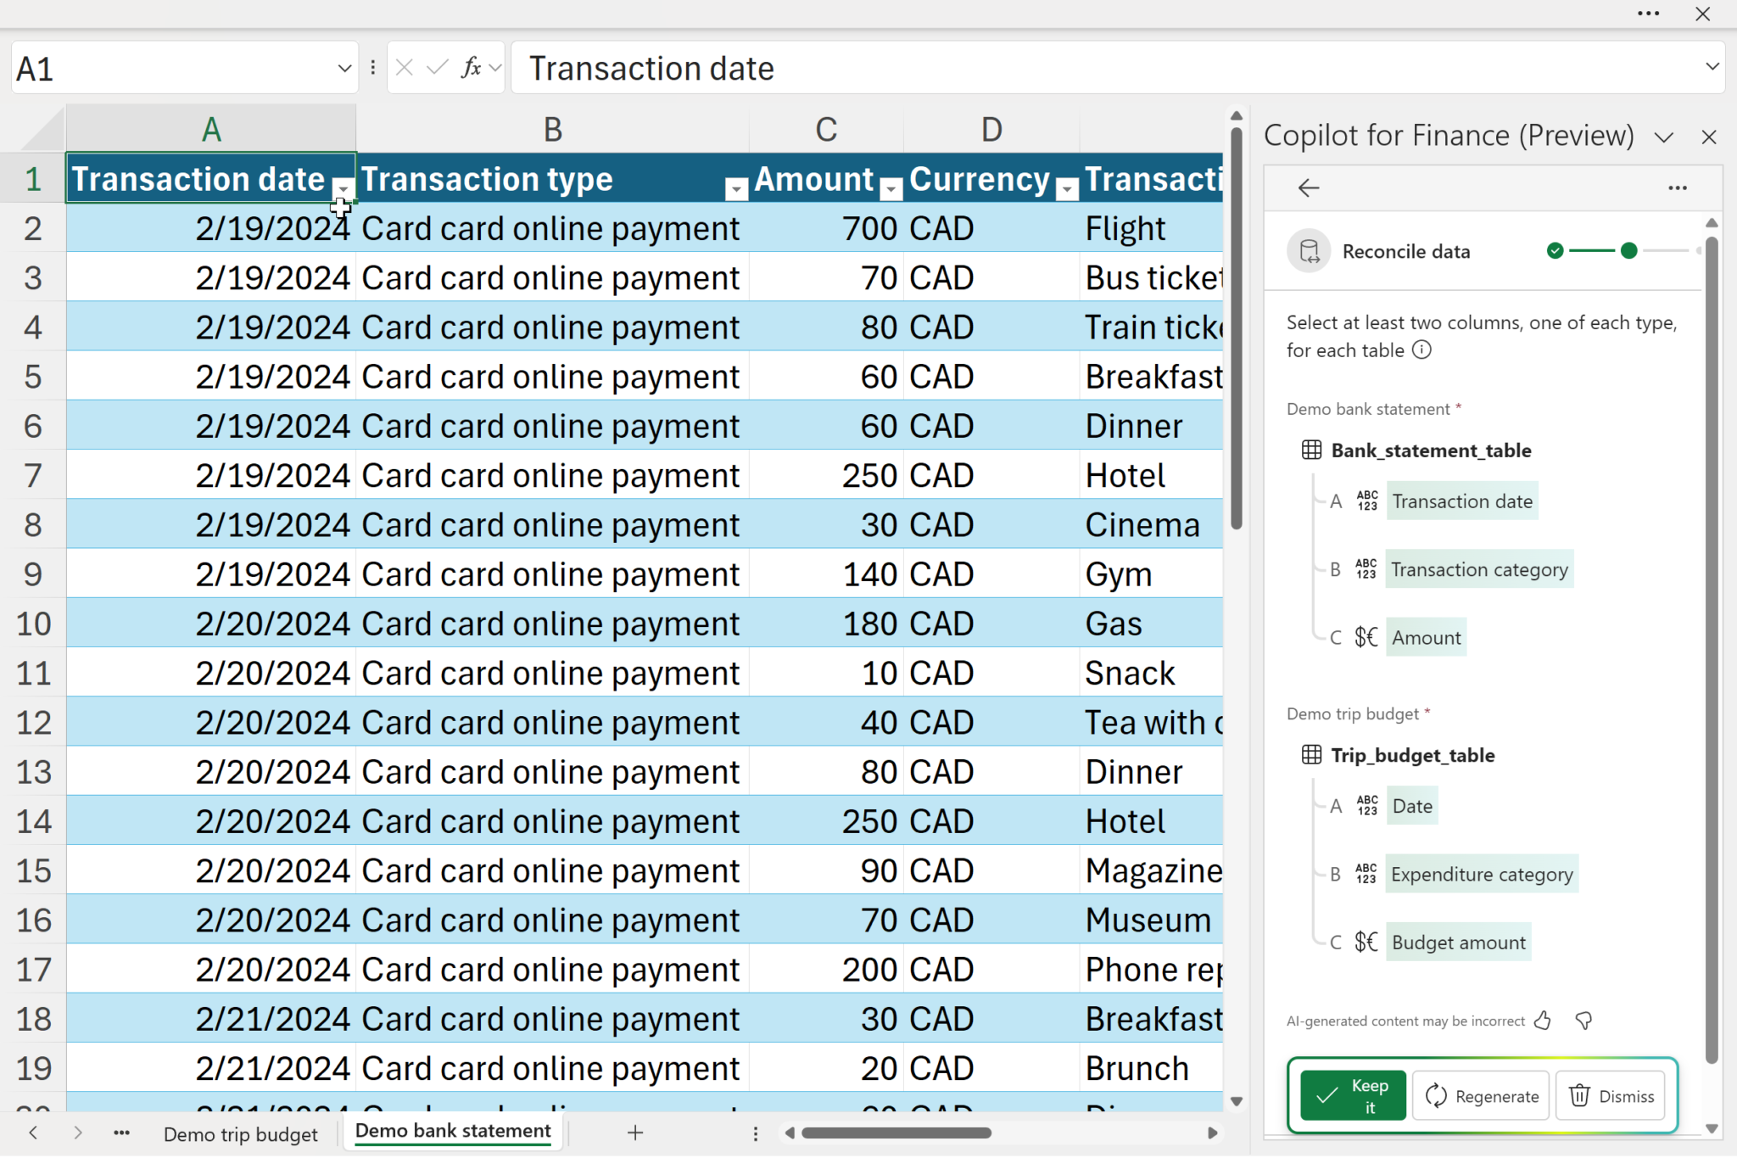Expand the Name Box dropdown arrow
1737x1158 pixels.
pos(343,68)
